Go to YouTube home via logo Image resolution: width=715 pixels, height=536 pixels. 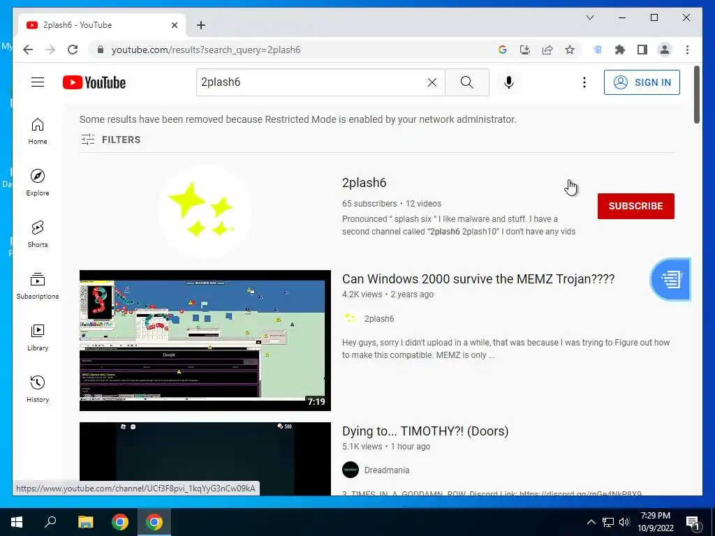(94, 82)
